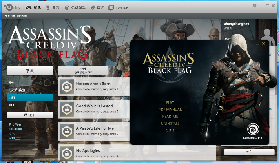This screenshot has width=279, height=163.
Task: Select DLC in the left sidebar
Action: coord(12,105)
